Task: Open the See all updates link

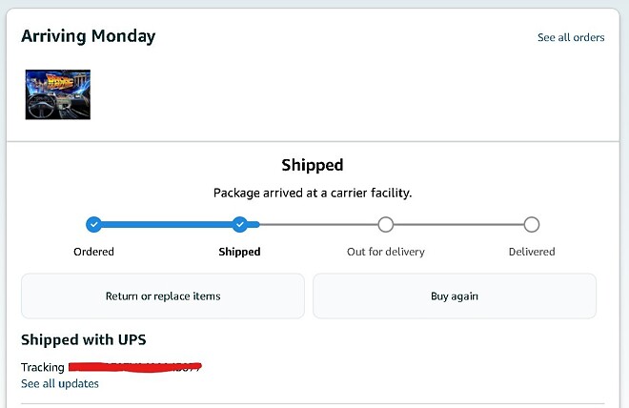Action: (x=60, y=383)
